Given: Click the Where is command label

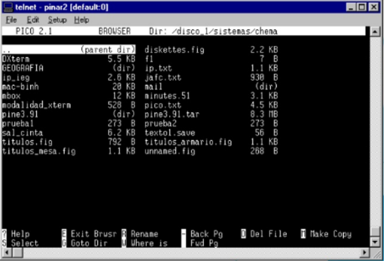Looking at the screenshot, I should (x=149, y=243).
